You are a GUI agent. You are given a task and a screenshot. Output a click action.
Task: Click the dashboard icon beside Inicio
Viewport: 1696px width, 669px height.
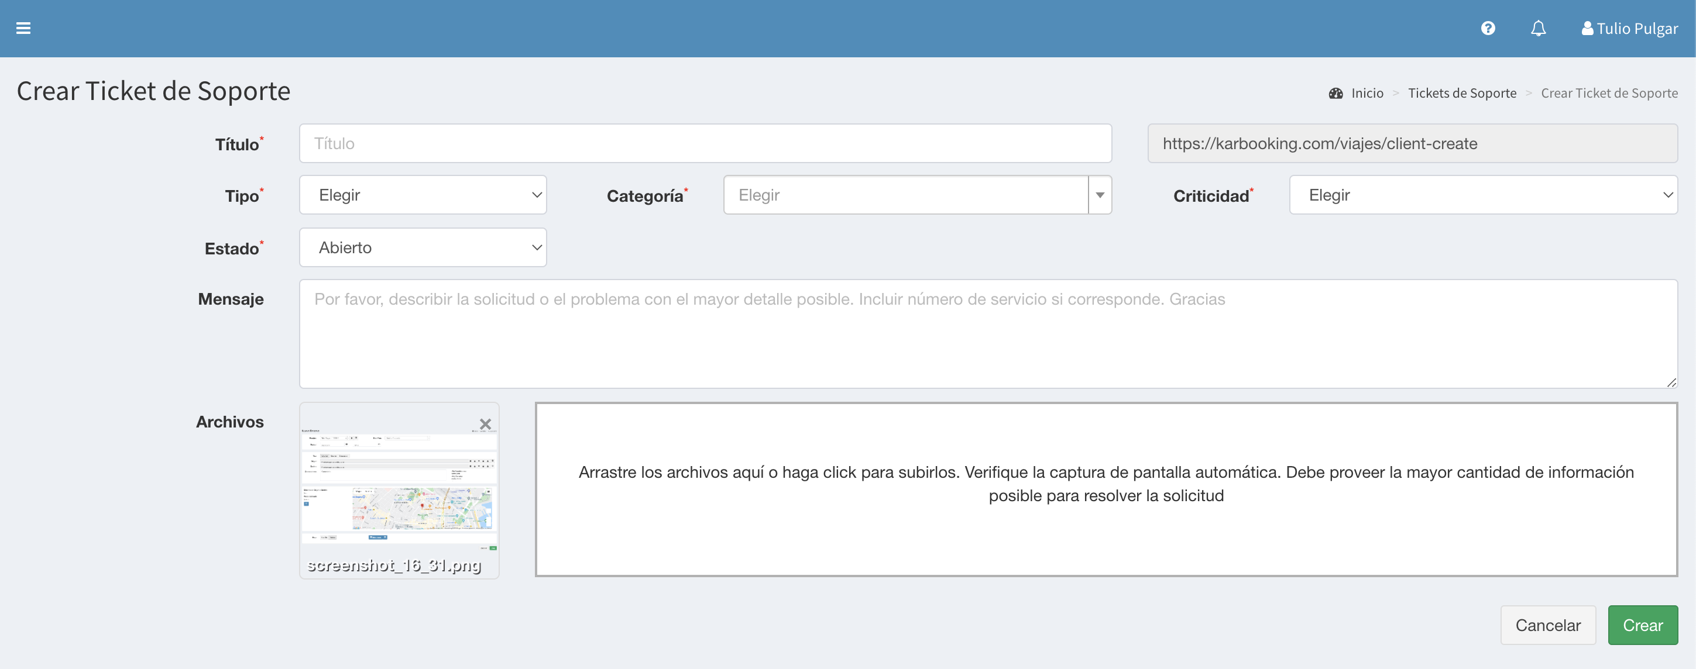tap(1336, 94)
